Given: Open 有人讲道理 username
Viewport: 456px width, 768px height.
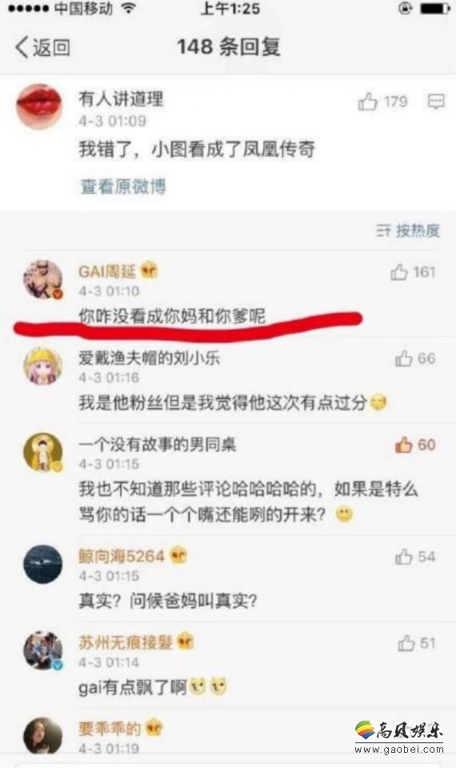Looking at the screenshot, I should point(121,99).
